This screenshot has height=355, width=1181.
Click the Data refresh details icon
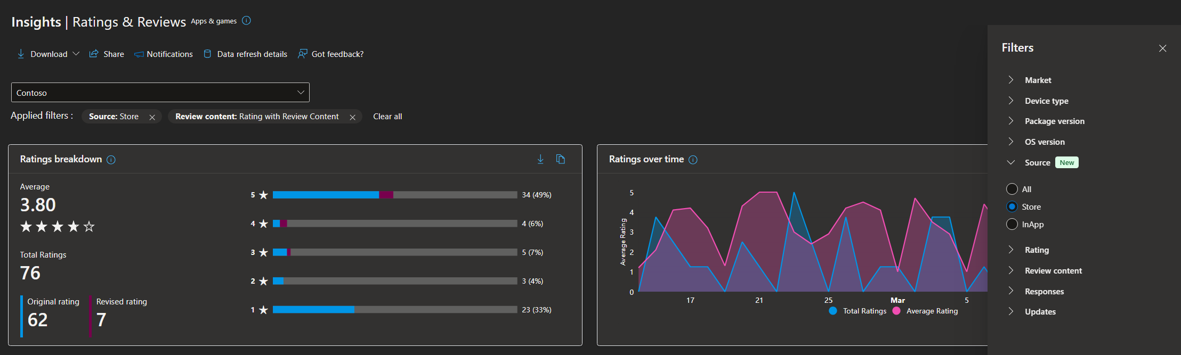point(208,54)
